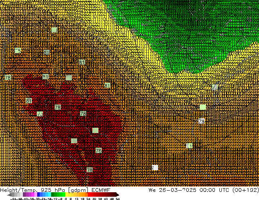Pick the dark blue legend swatch
This screenshot has width=259, height=200.
tap(38, 195)
